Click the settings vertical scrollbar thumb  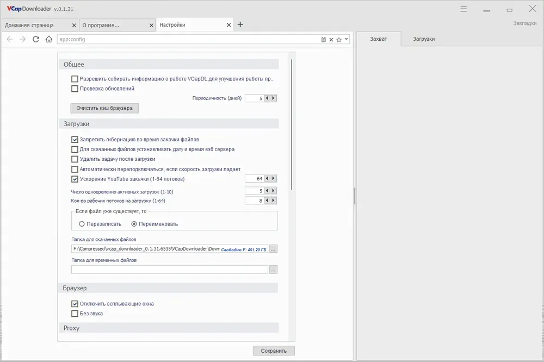tap(292, 125)
